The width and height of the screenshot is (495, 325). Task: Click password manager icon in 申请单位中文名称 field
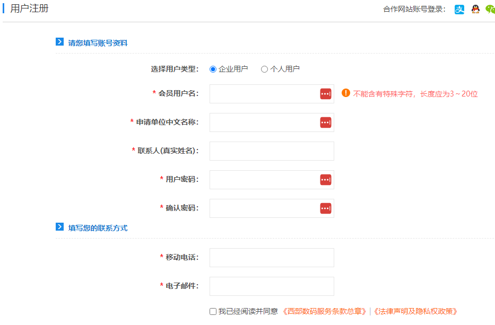tap(325, 122)
